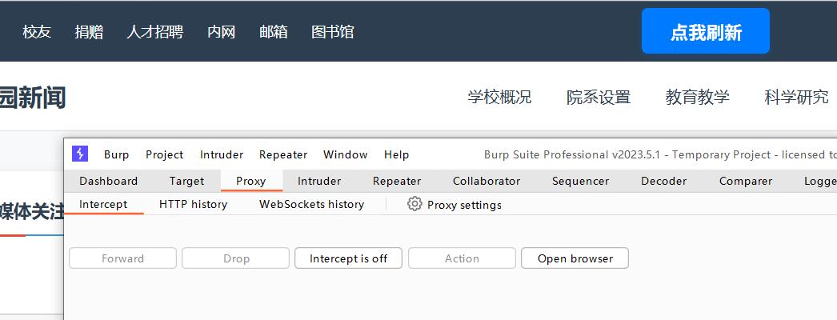Open the 校友 link on the webpage

37,32
